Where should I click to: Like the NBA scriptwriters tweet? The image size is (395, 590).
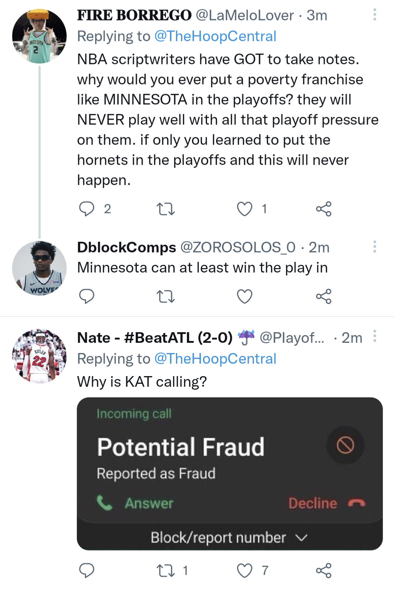(x=245, y=209)
